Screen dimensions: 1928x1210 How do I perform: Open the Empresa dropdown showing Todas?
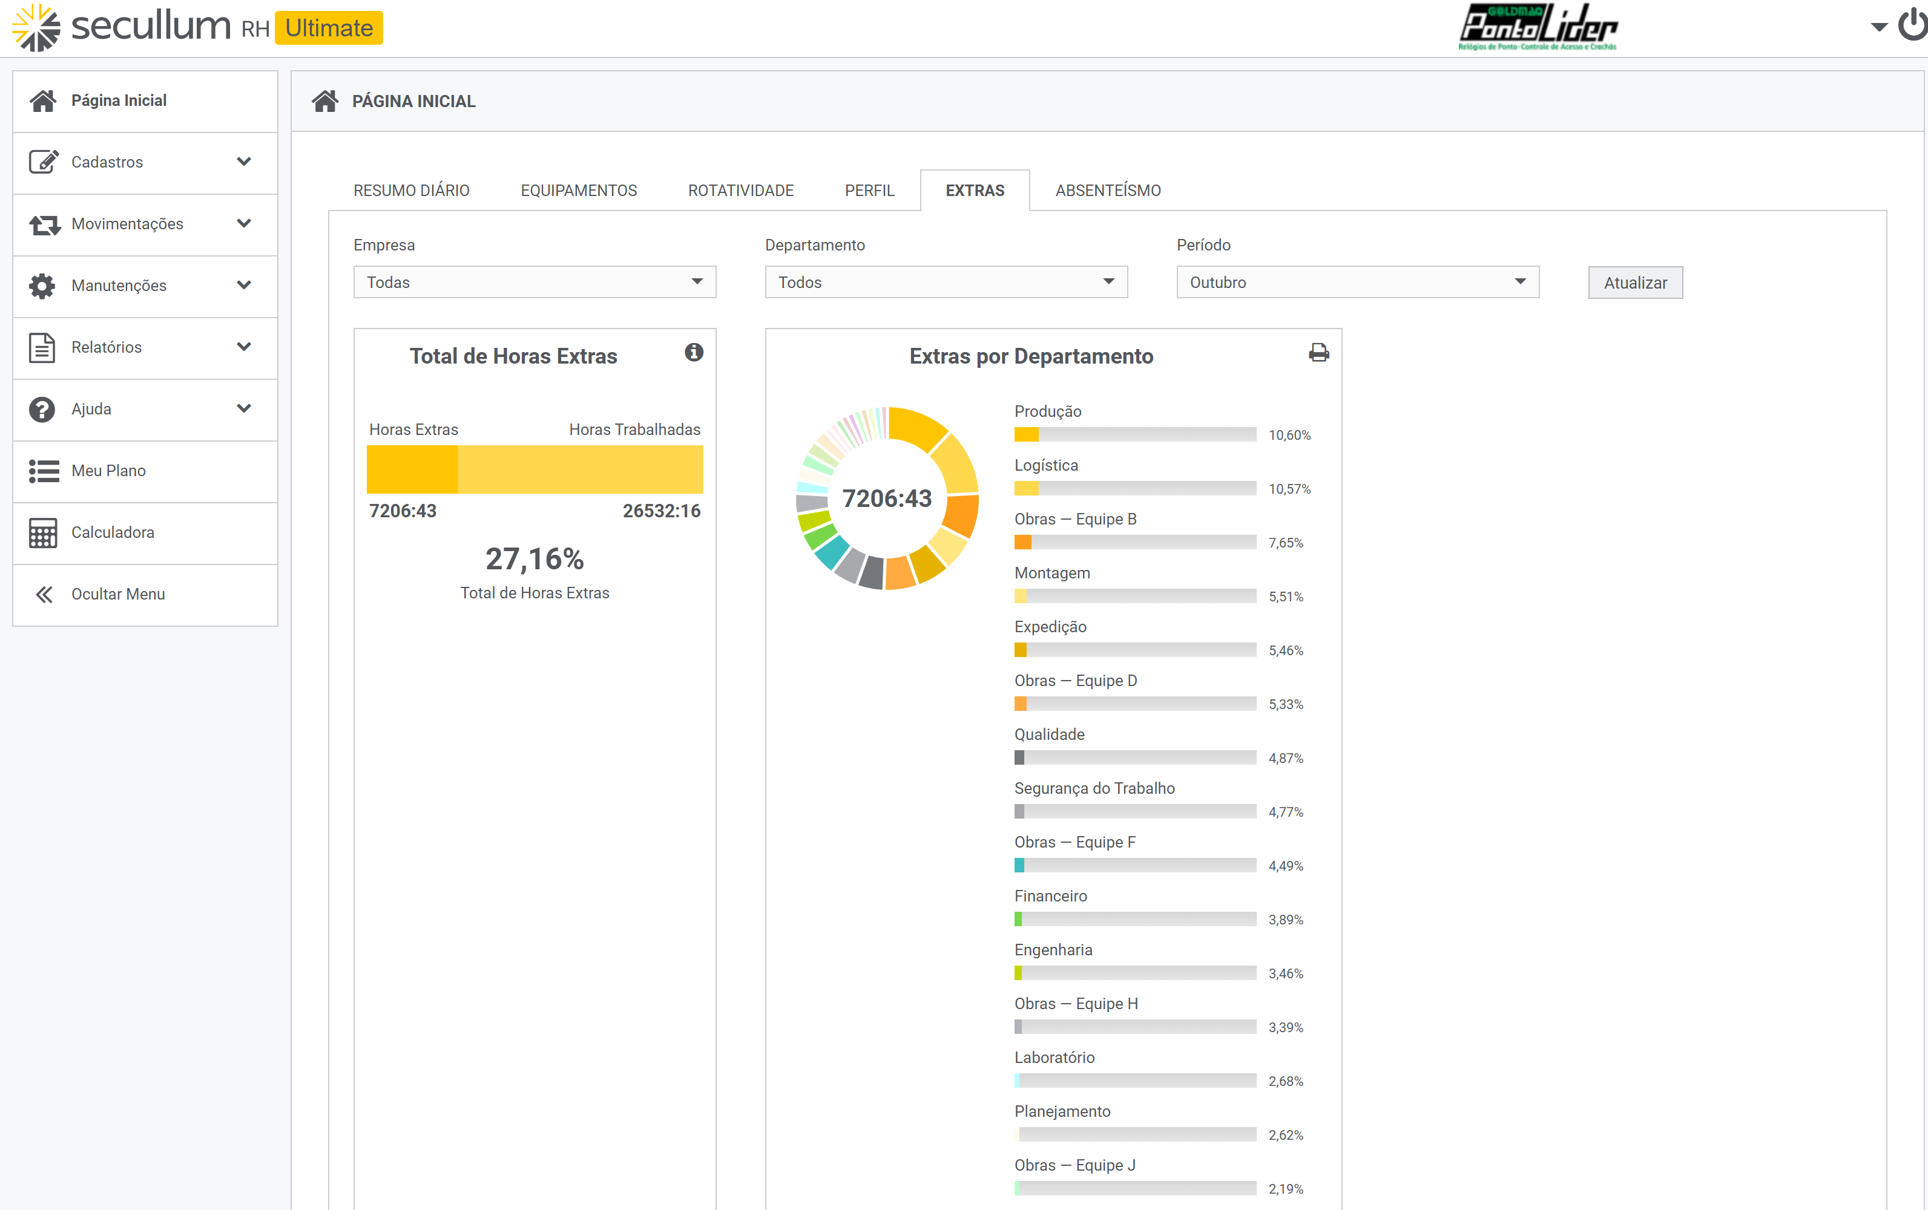[x=534, y=282]
